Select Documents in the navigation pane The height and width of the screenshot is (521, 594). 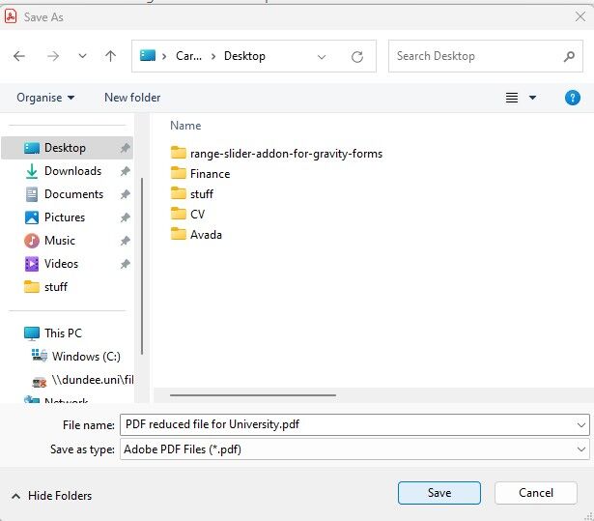coord(67,194)
